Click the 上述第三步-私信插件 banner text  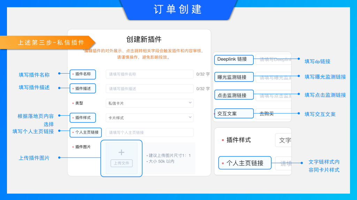(x=51, y=42)
